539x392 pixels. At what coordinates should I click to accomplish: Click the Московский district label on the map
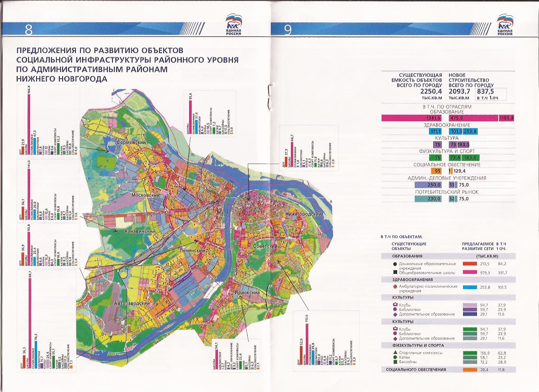(145, 195)
